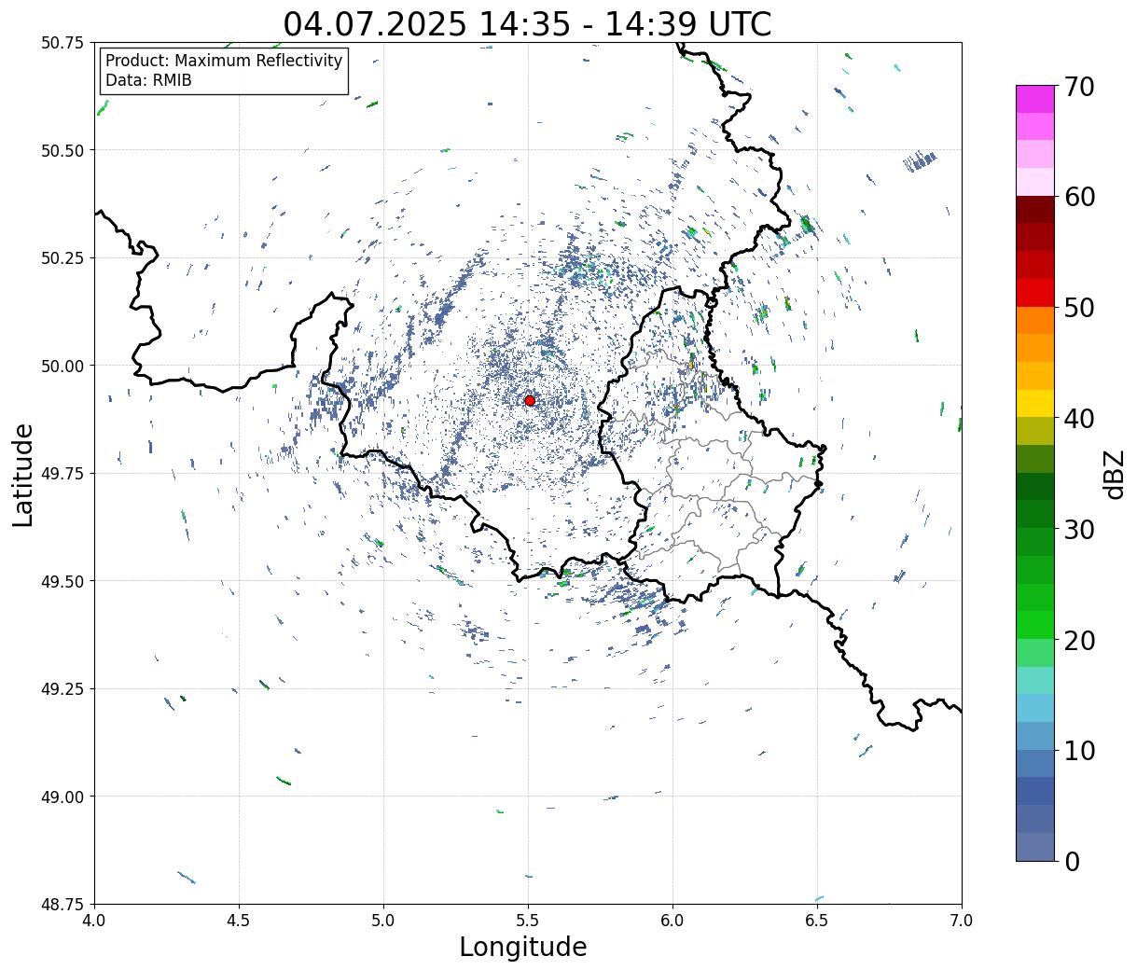The width and height of the screenshot is (1137, 970).
Task: Click the latitude tick label 50.50
Action: pyautogui.click(x=62, y=150)
